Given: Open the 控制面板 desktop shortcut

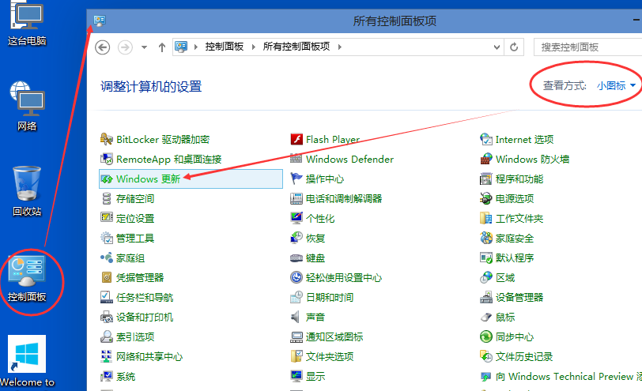Looking at the screenshot, I should click(x=27, y=278).
